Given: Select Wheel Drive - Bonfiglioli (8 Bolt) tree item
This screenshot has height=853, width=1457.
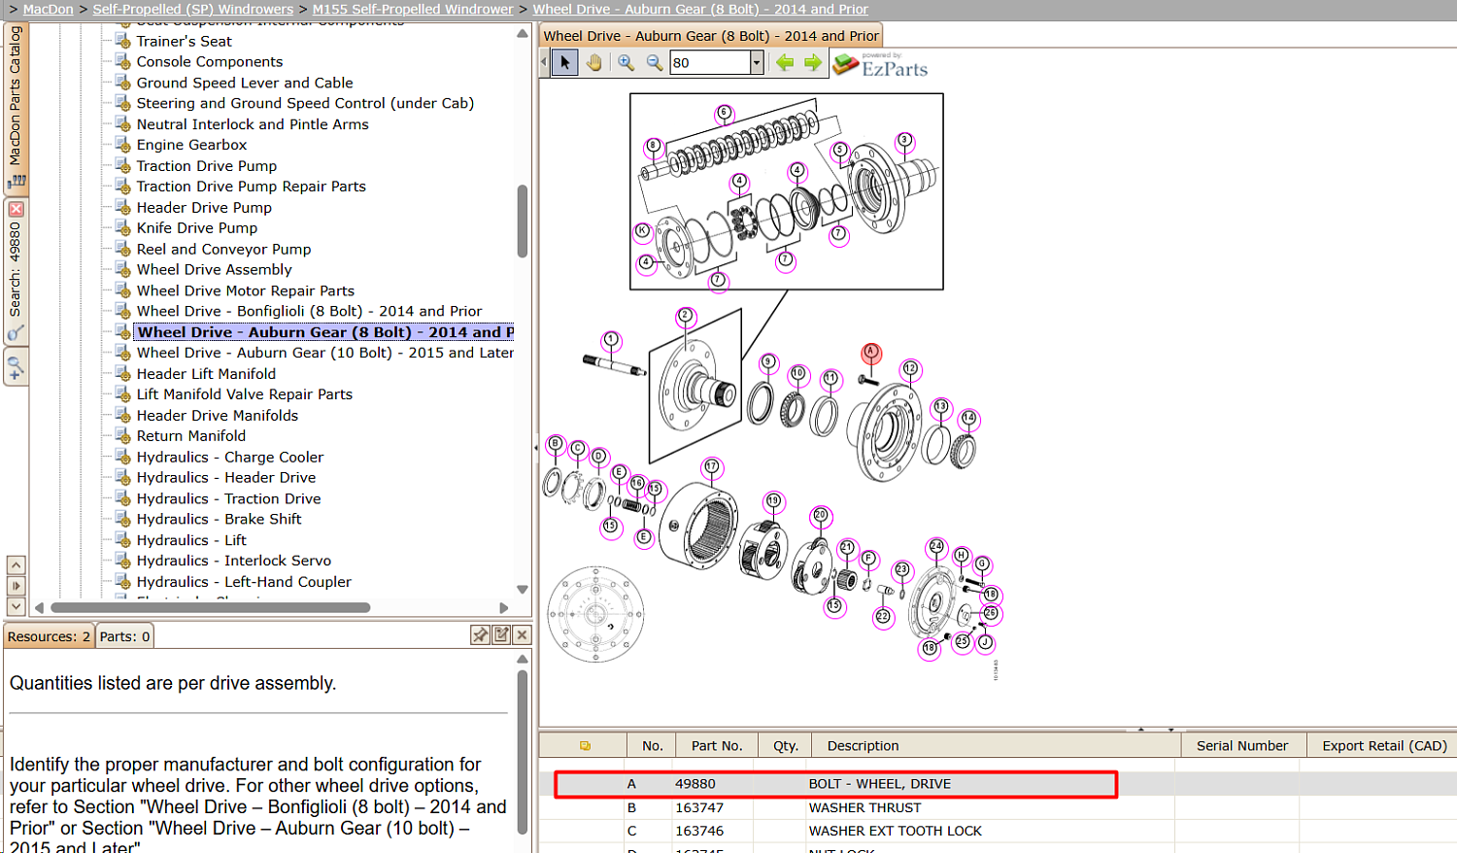Looking at the screenshot, I should pyautogui.click(x=310, y=311).
